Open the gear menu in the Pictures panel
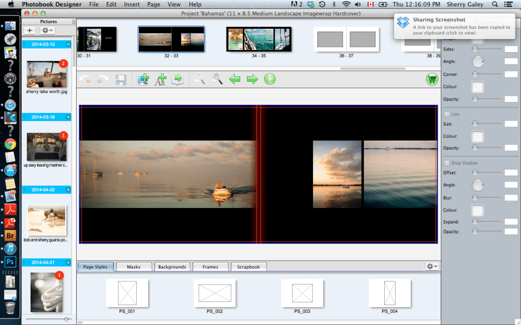This screenshot has width=521, height=325. (47, 30)
